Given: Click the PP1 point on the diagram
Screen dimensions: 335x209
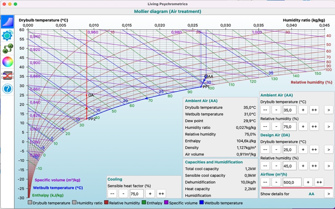Looking at the screenshot, I should click(201, 87).
